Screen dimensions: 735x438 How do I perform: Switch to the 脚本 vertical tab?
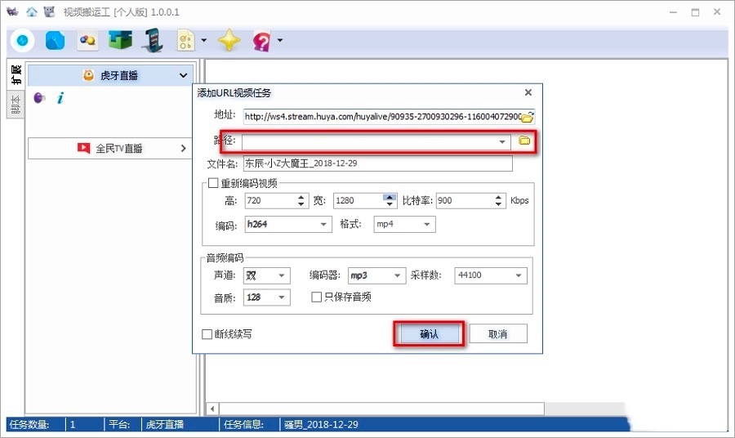[16, 104]
